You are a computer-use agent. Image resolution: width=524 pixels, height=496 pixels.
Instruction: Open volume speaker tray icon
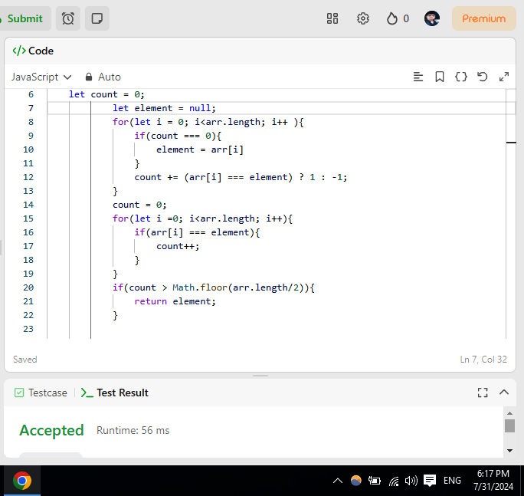(411, 481)
